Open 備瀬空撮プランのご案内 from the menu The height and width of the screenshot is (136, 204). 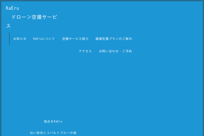(x=114, y=39)
